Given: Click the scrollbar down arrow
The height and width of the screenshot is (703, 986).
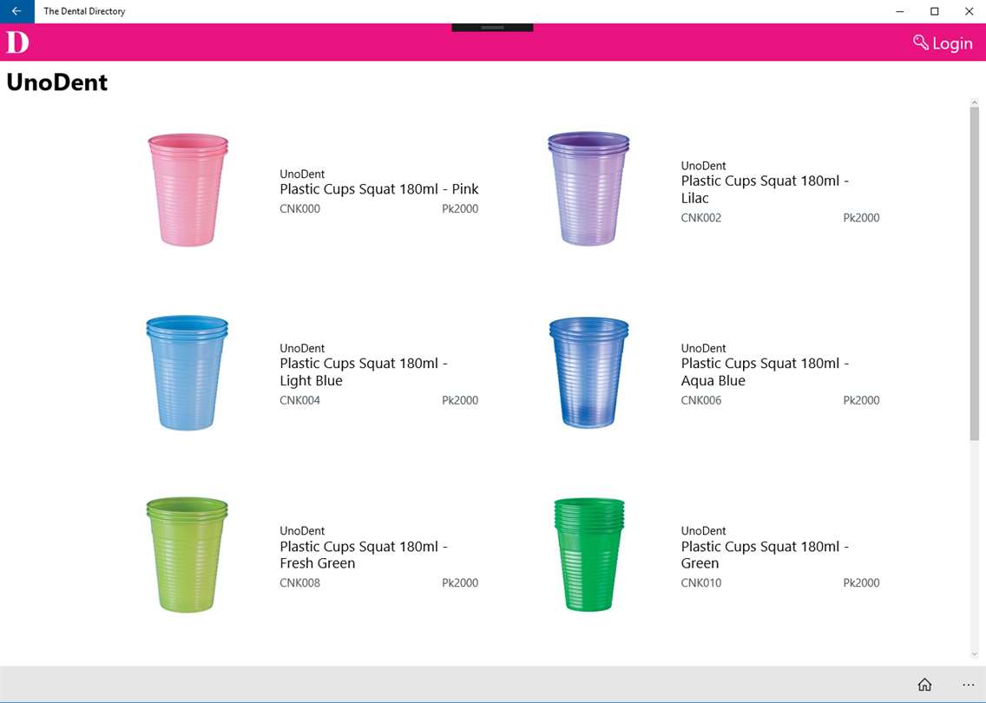Looking at the screenshot, I should click(974, 654).
